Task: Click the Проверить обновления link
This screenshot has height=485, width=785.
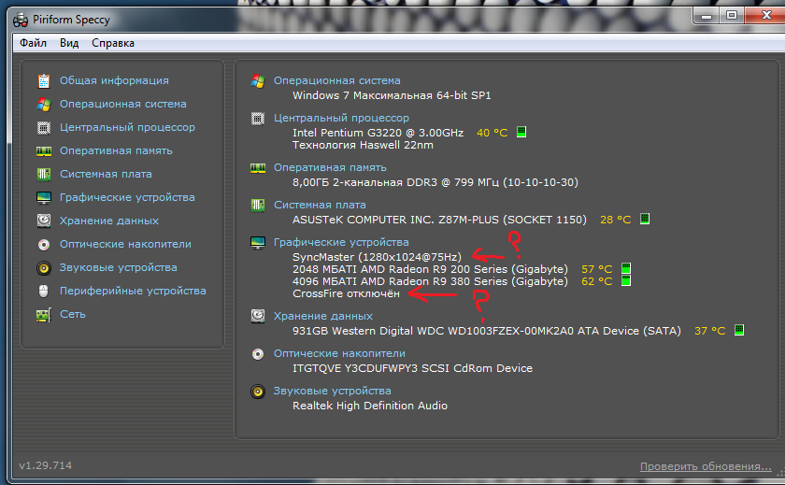Action: tap(706, 466)
